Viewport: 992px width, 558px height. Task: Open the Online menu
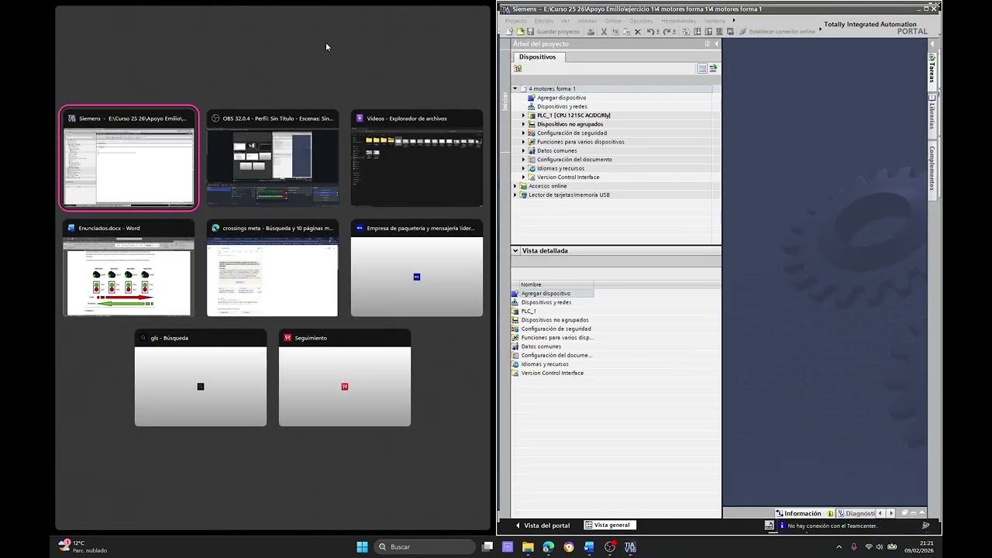(613, 21)
